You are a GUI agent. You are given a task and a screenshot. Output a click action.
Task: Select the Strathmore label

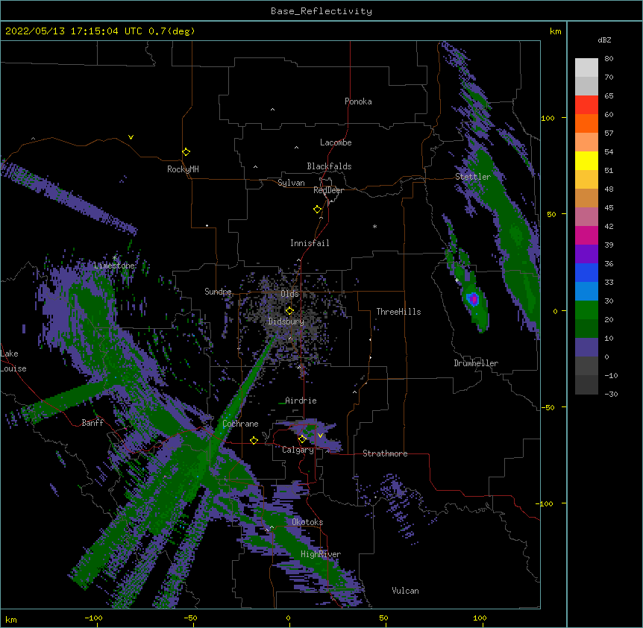[385, 453]
